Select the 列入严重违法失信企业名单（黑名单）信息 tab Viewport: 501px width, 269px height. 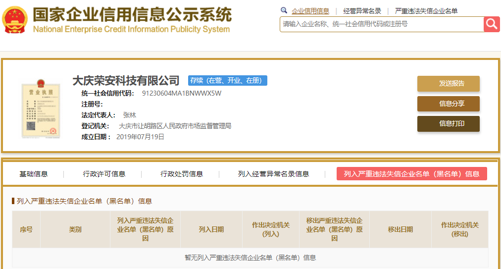[x=411, y=174]
